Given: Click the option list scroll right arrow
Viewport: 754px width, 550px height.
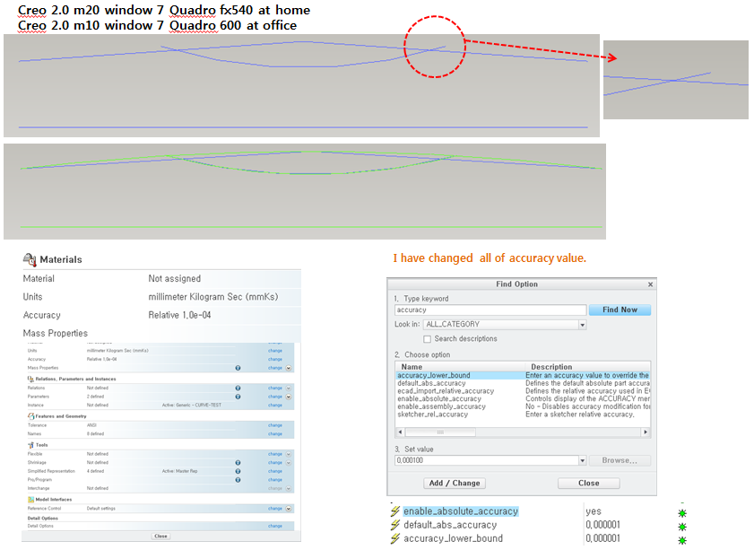Looking at the screenshot, I should (646, 432).
